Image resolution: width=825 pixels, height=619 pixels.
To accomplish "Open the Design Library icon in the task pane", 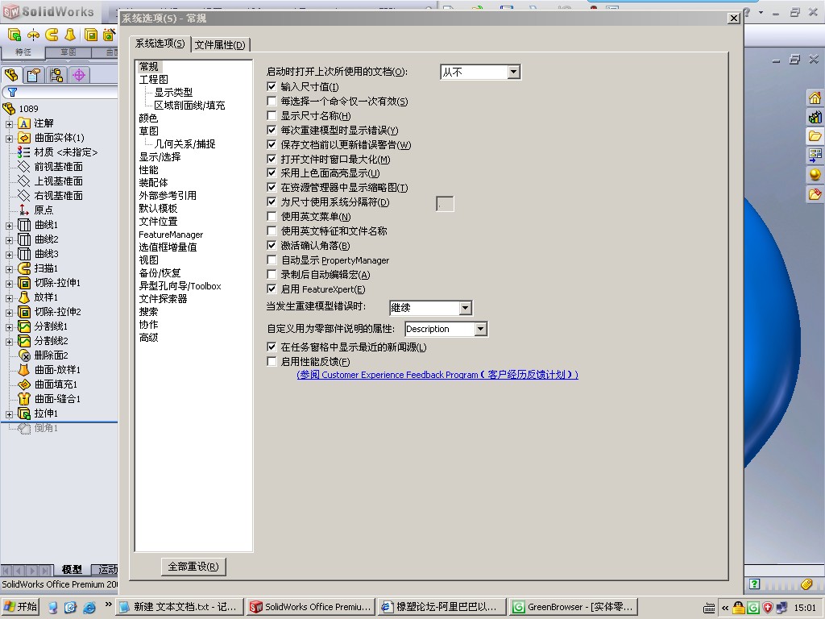I will click(815, 117).
